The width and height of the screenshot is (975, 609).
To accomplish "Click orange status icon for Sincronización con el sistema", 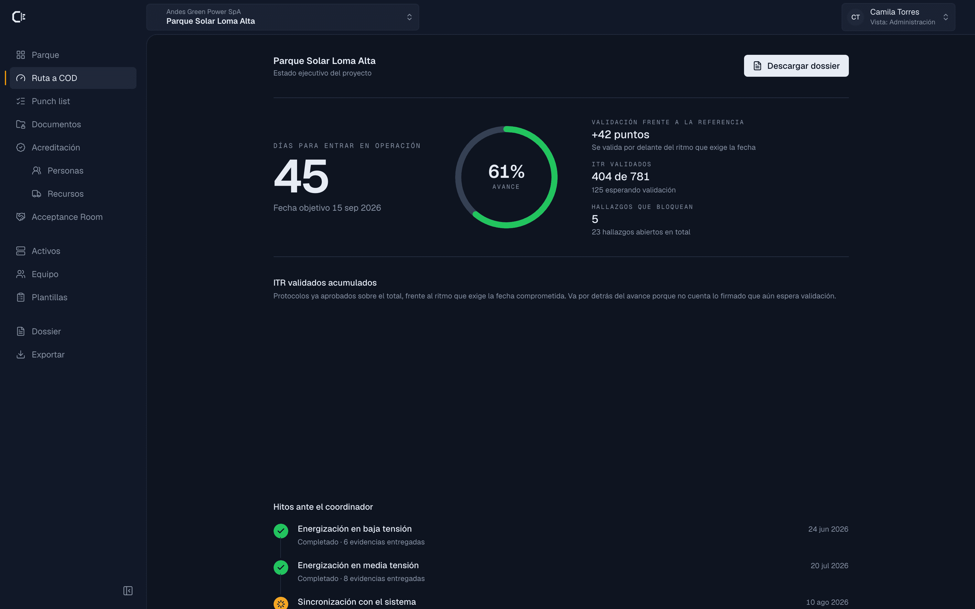I will pos(281,603).
